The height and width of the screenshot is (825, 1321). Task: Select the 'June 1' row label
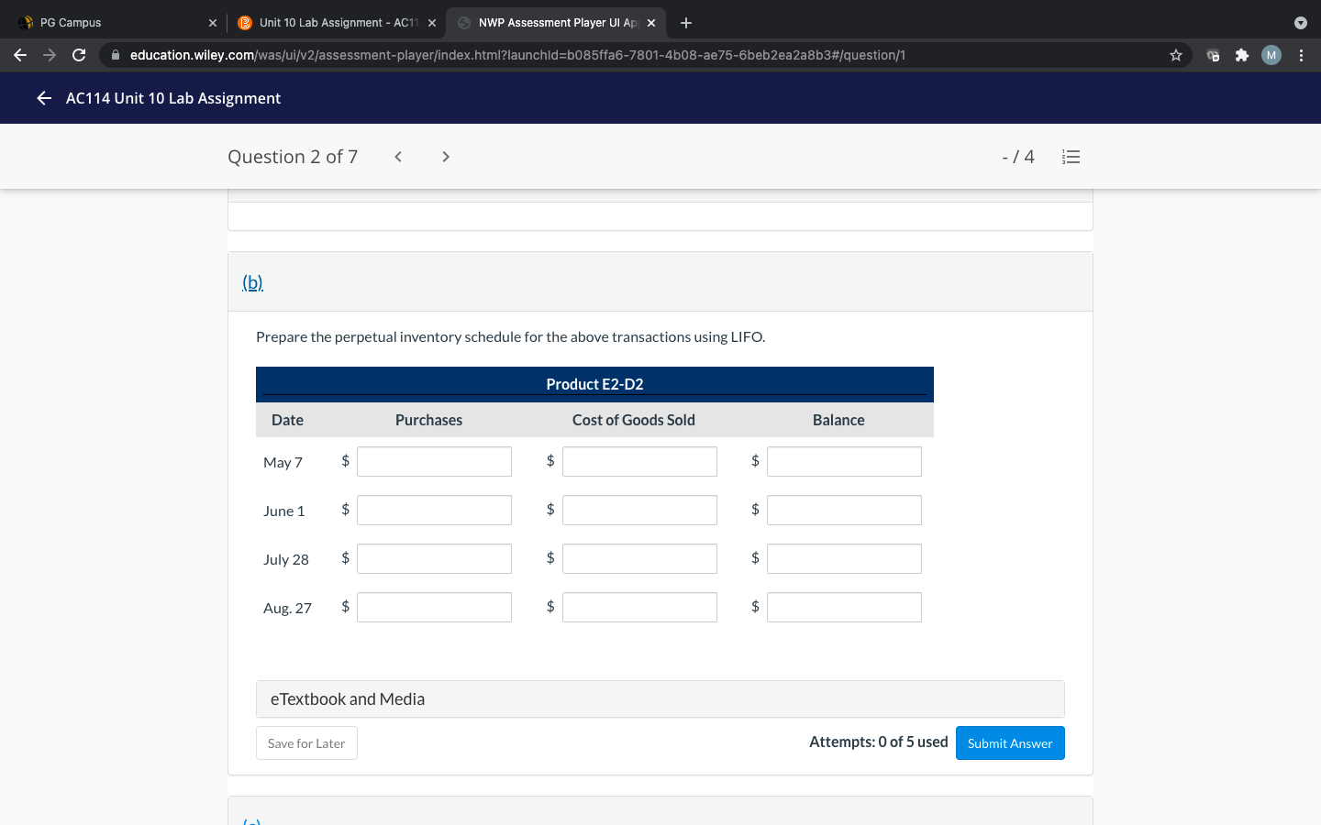(x=283, y=511)
